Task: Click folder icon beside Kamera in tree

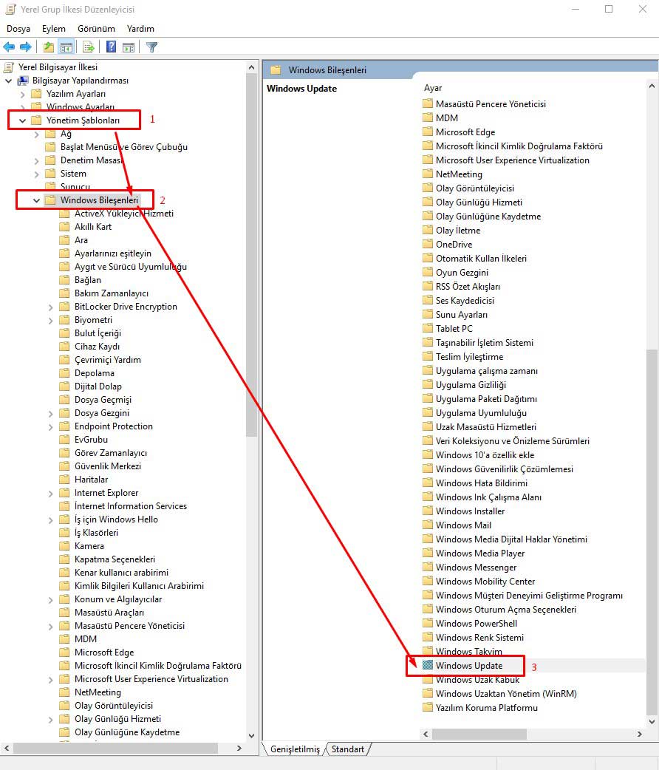Action: (x=64, y=545)
